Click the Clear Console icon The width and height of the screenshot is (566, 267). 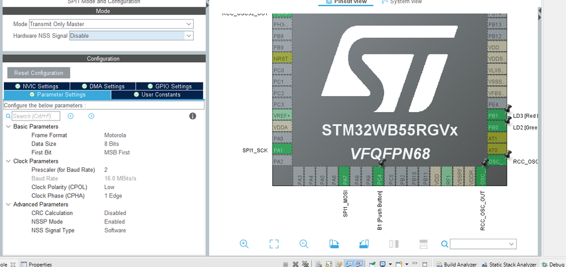(x=319, y=264)
